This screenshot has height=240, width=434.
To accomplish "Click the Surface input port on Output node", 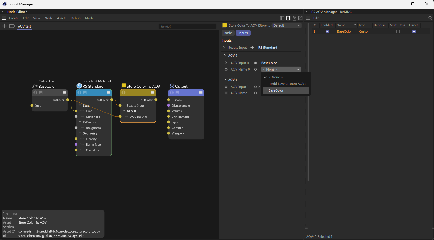I will pos(168,100).
